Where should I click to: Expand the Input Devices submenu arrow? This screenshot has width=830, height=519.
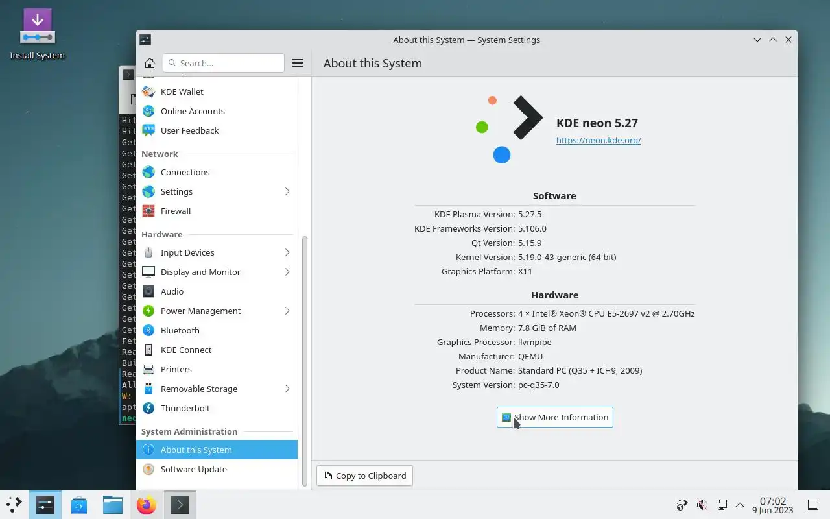[x=287, y=252]
